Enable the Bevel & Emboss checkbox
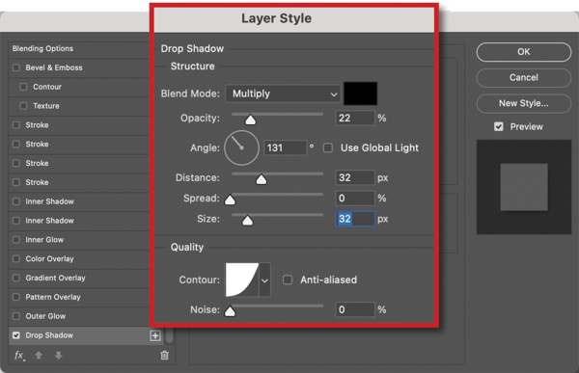The image size is (579, 373). tap(16, 67)
